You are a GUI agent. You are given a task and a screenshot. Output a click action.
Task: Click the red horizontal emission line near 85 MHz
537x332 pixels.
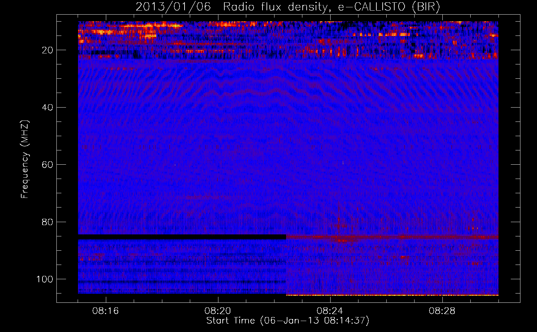(392, 237)
